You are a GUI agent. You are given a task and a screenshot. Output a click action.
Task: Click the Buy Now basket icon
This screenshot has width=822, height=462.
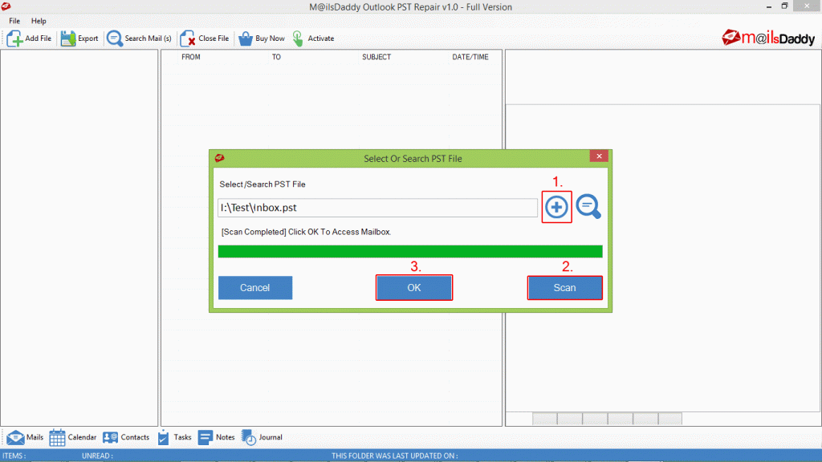246,38
